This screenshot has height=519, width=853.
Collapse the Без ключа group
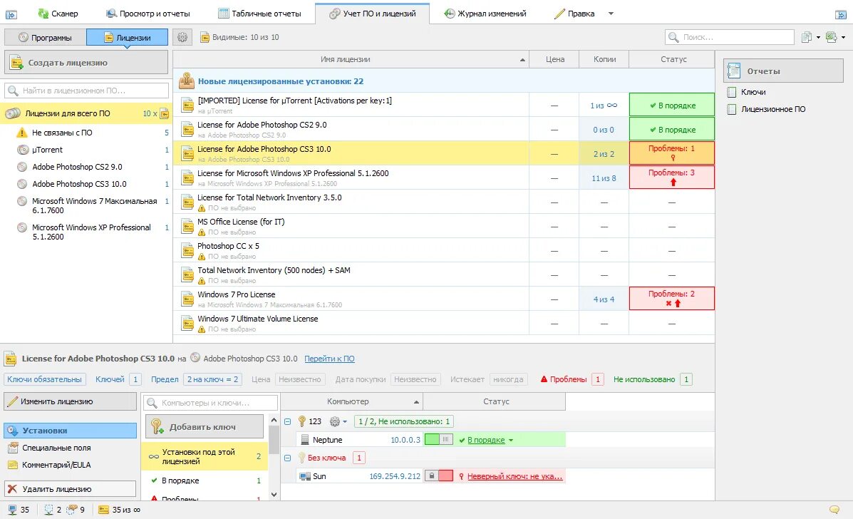point(288,458)
